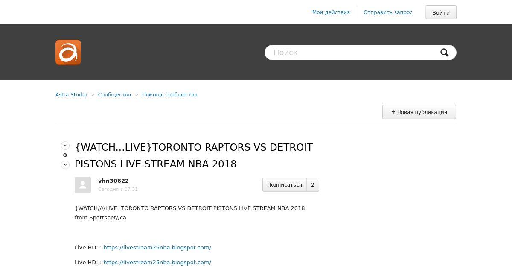Create a post via Новая публикация button
512x269 pixels.
[x=419, y=112]
